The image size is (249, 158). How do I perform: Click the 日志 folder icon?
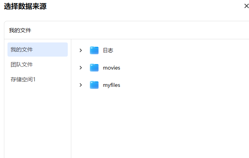(x=94, y=50)
